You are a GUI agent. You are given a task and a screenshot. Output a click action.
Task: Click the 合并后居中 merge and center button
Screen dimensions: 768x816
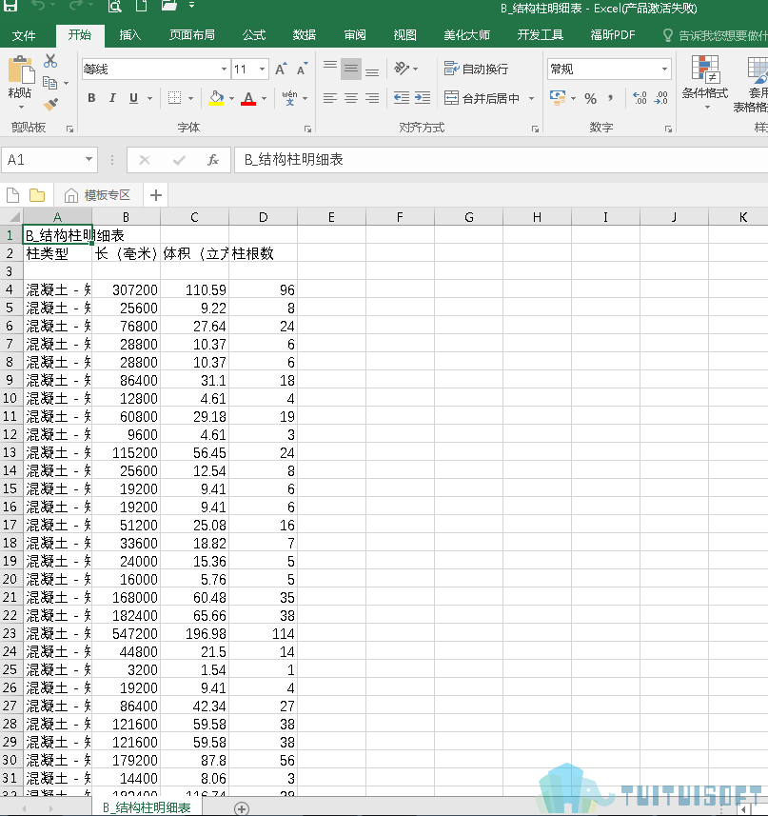point(482,98)
